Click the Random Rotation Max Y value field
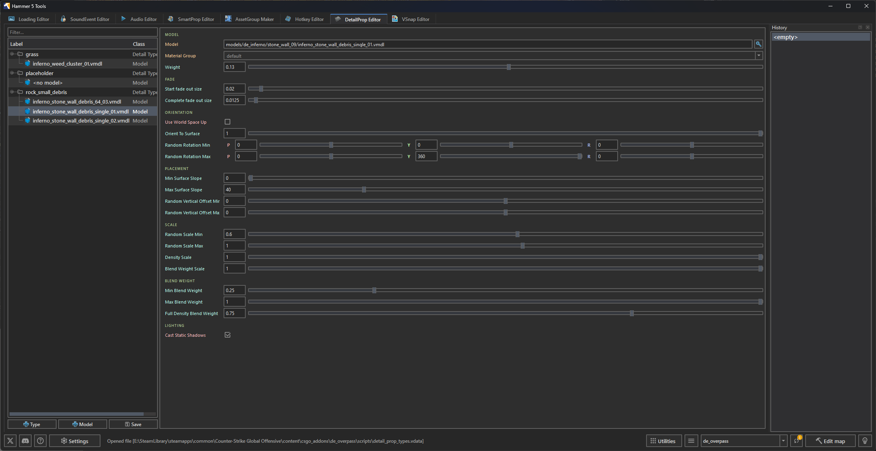Image resolution: width=876 pixels, height=451 pixels. [427, 156]
